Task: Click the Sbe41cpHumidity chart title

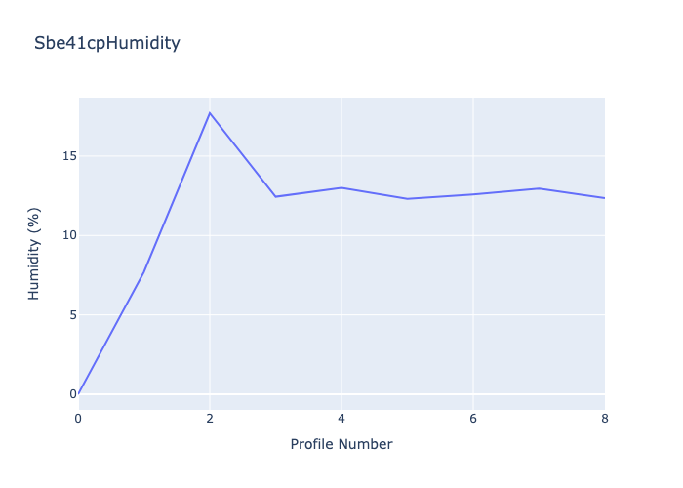Action: 106,43
